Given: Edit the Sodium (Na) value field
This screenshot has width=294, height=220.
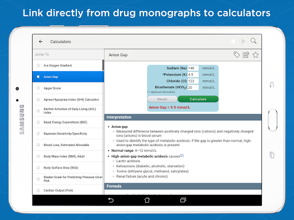Looking at the screenshot, I should pyautogui.click(x=193, y=68).
